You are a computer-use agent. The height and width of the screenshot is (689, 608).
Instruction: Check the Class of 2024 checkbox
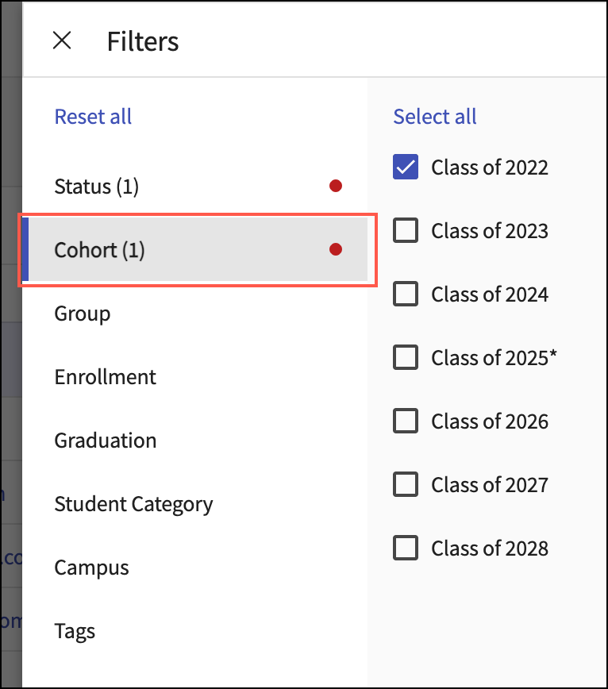406,294
